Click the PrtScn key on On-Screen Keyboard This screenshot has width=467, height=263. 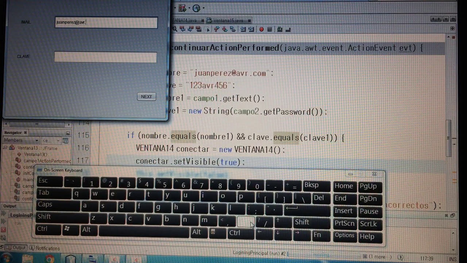click(x=344, y=224)
